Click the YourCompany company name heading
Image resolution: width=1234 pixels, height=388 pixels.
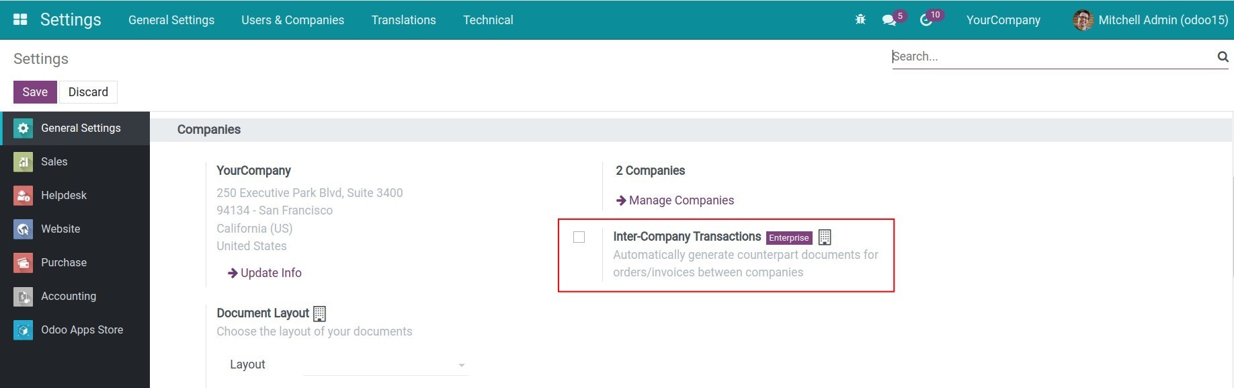click(254, 171)
